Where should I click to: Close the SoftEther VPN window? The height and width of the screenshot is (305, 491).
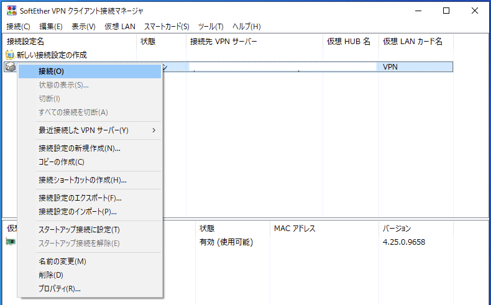click(475, 11)
